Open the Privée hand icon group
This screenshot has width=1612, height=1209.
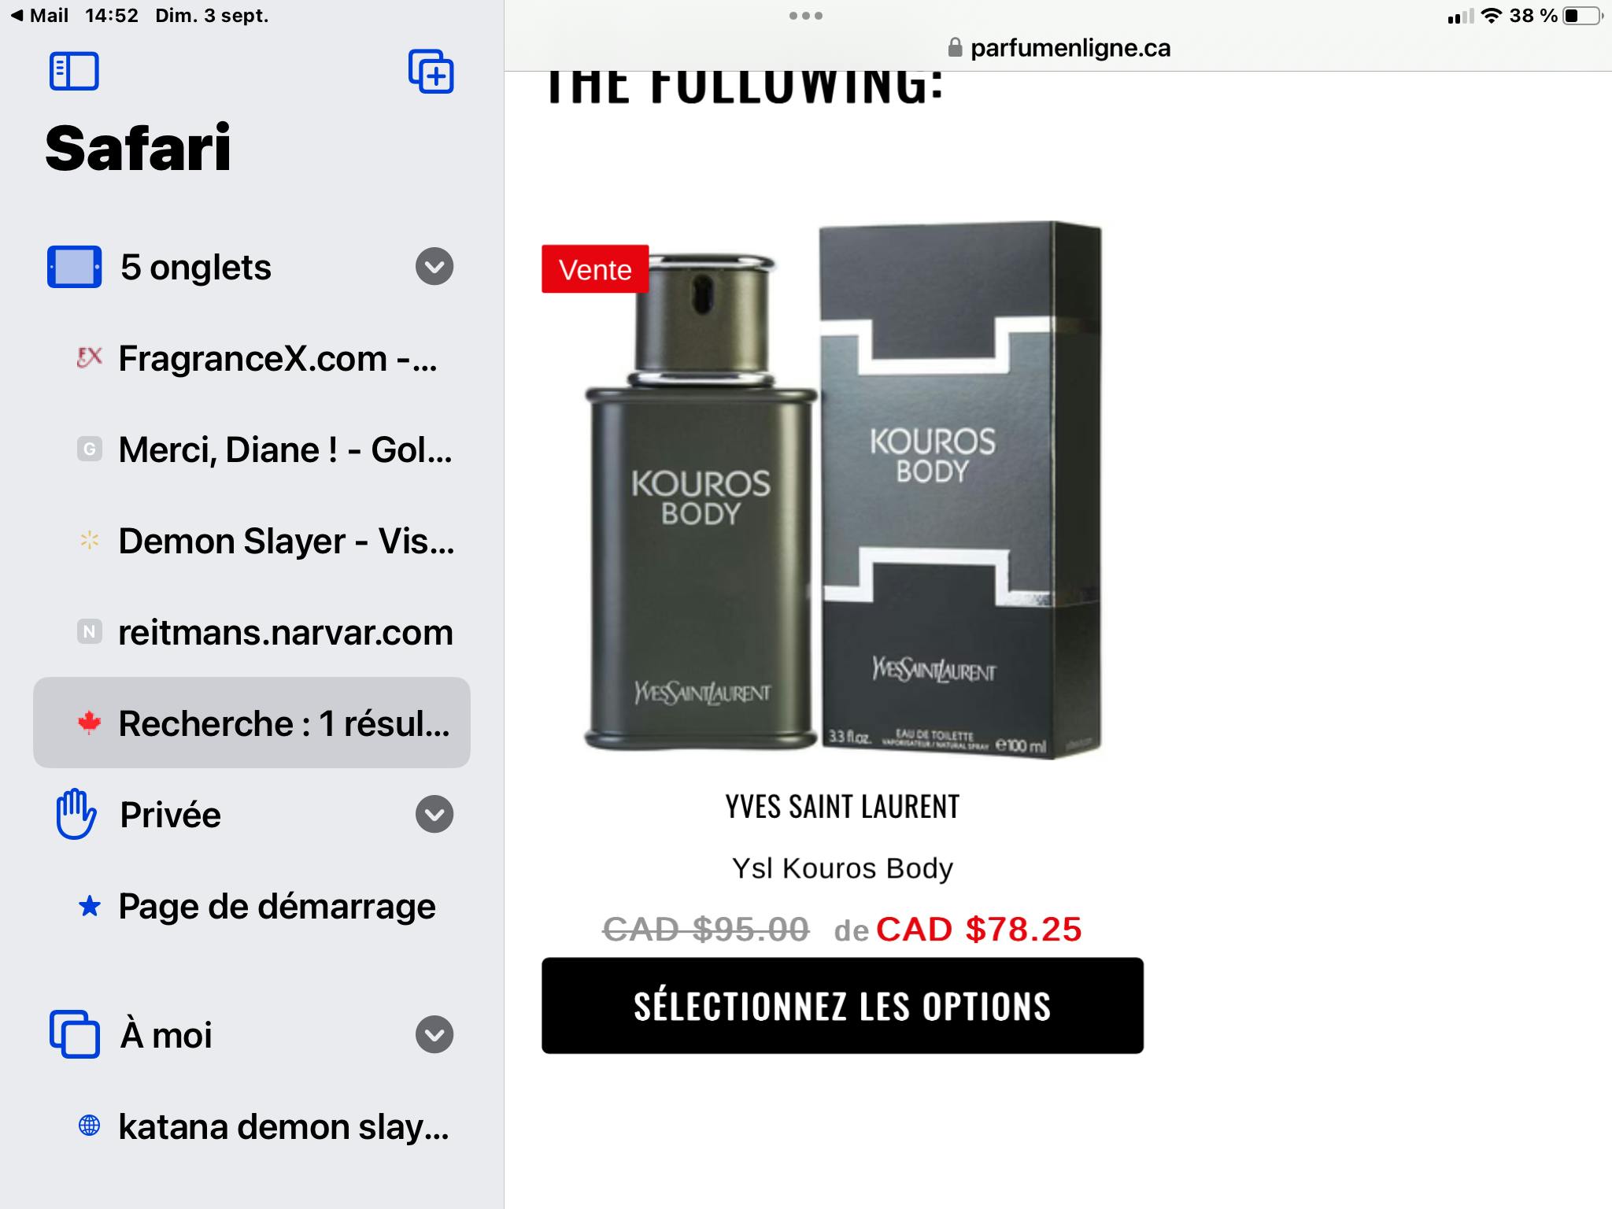76,814
